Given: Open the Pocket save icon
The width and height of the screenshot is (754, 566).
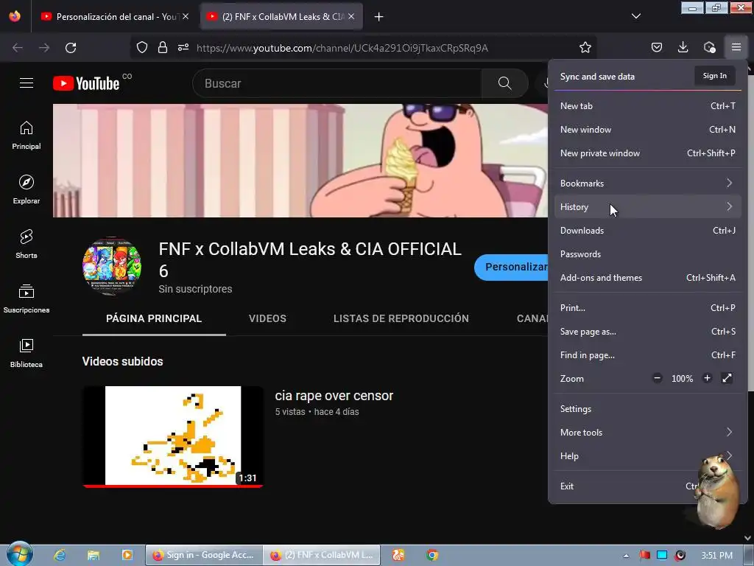Looking at the screenshot, I should [657, 47].
